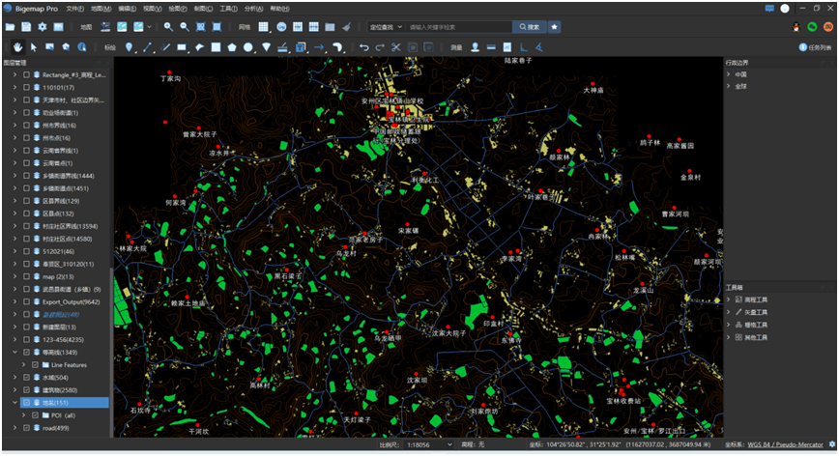Viewport: 839px width, 456px height.
Task: Open the 编辑(E) menu
Action: click(127, 9)
